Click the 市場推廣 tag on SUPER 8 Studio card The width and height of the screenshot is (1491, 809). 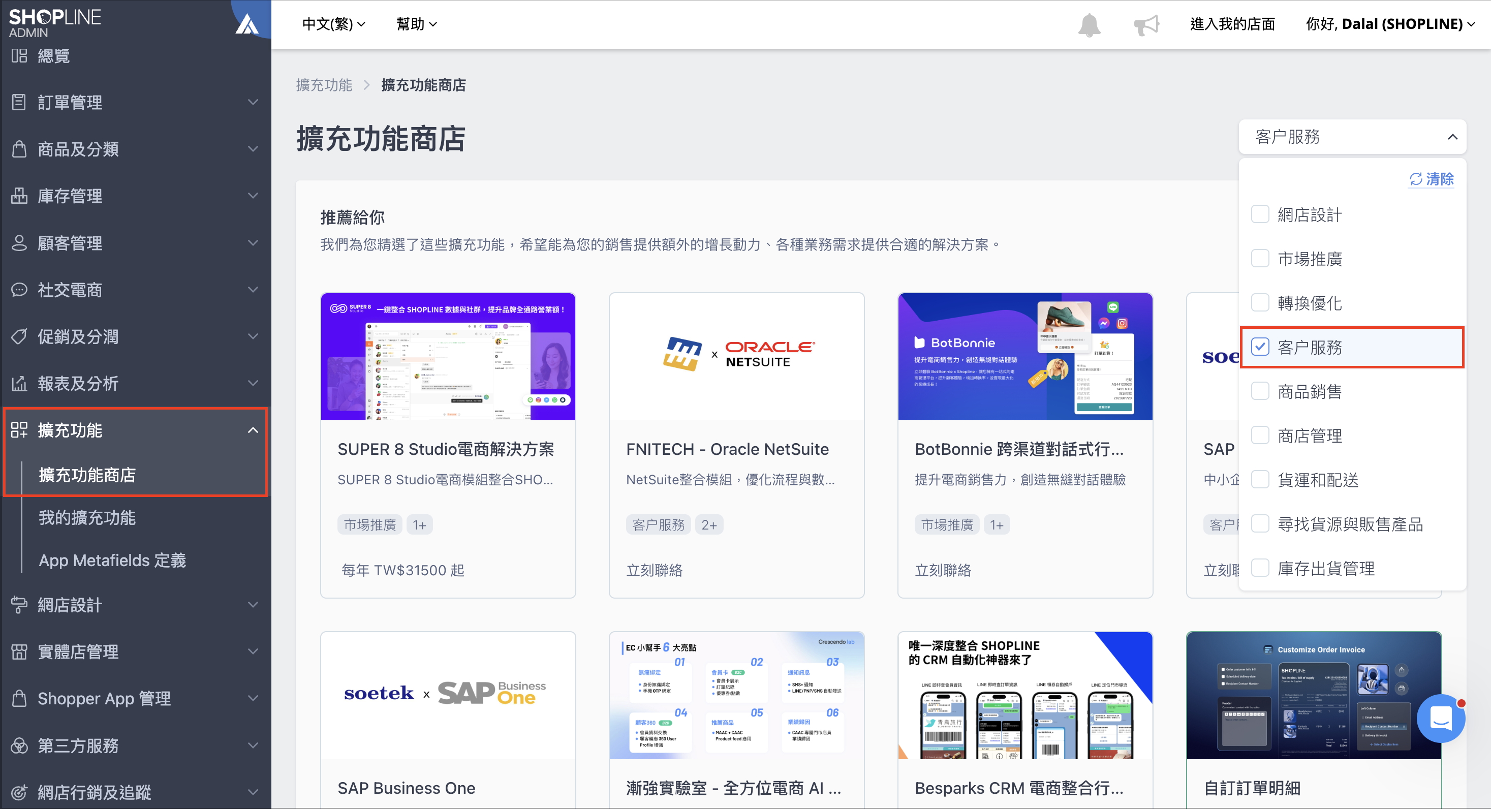point(369,525)
